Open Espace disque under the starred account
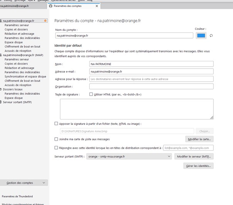Image resolution: width=233 pixels, height=205 pixels. 13,42
